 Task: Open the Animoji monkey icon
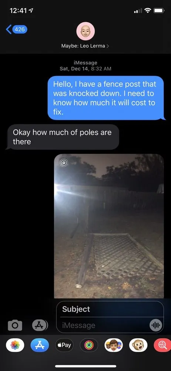[x=138, y=345]
